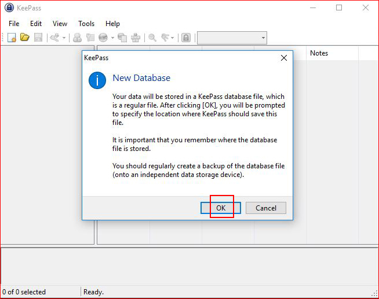Image resolution: width=379 pixels, height=299 pixels.
Task: Click the 'Ready.' status bar text
Action: [x=93, y=292]
